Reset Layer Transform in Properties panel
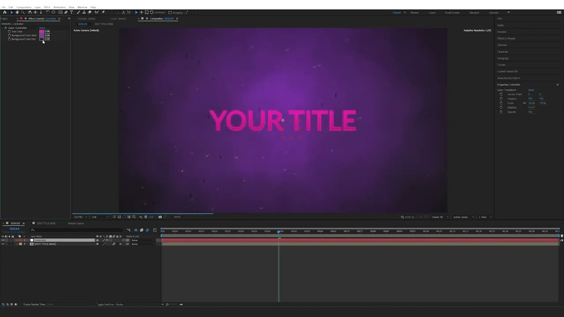 point(531,90)
